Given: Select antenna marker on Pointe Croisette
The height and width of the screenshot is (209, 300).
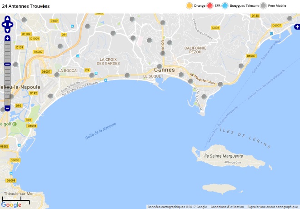Looking at the screenshot, I should coord(204,97).
